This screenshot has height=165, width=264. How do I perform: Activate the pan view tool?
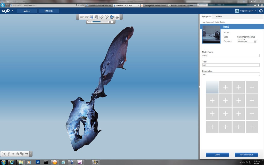click(x=13, y=154)
